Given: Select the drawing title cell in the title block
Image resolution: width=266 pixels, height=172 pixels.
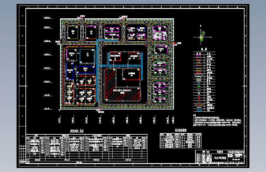Looking at the screenshot, I should coord(220,158).
